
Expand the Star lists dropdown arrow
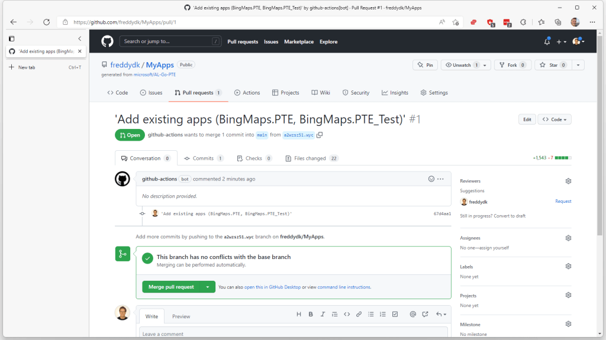click(x=578, y=65)
